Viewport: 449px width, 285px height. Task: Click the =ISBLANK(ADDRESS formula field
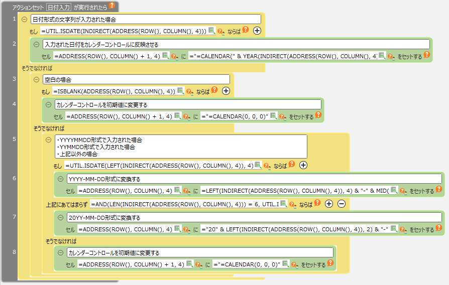pos(114,91)
